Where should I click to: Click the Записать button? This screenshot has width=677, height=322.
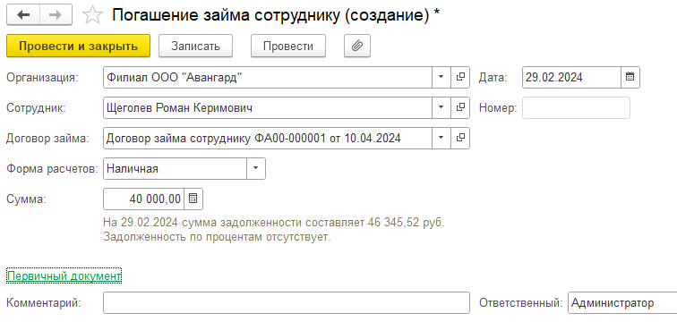point(195,47)
